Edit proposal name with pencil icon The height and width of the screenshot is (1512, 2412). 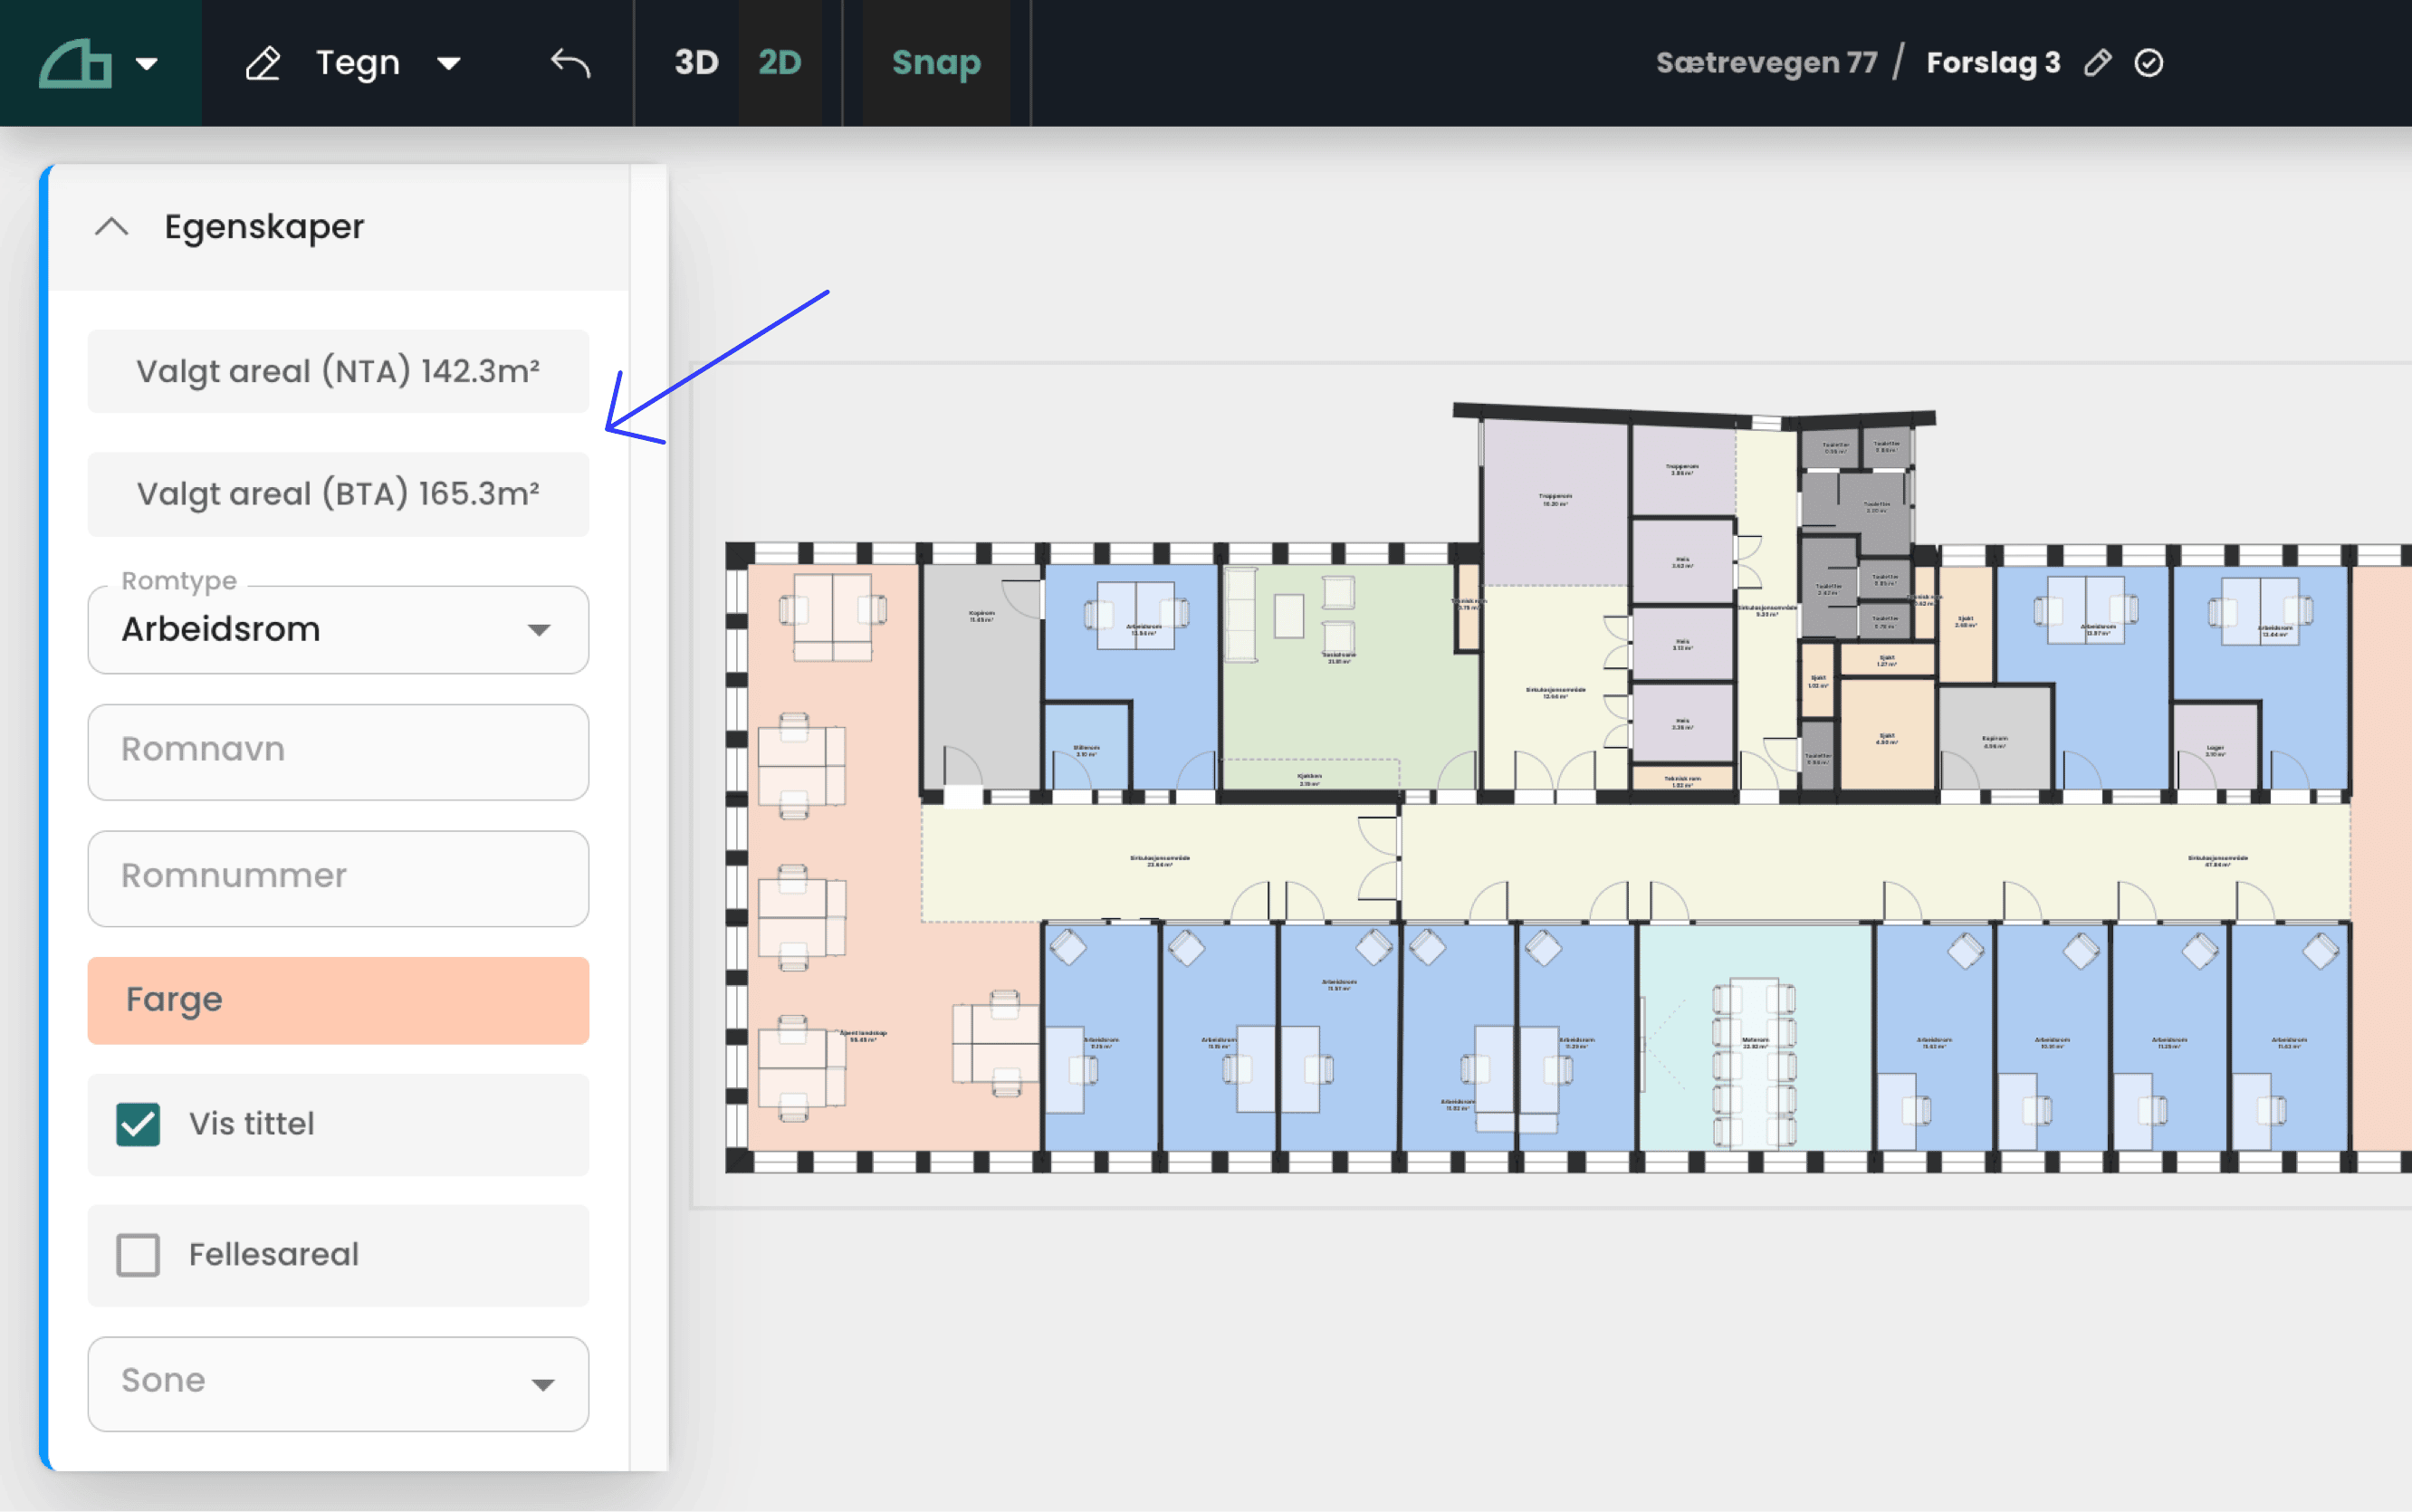(2097, 63)
